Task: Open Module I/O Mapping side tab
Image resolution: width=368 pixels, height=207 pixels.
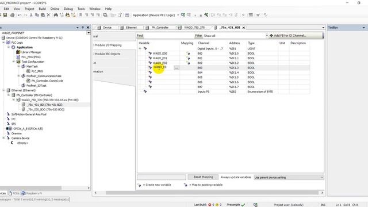Action: (x=108, y=45)
